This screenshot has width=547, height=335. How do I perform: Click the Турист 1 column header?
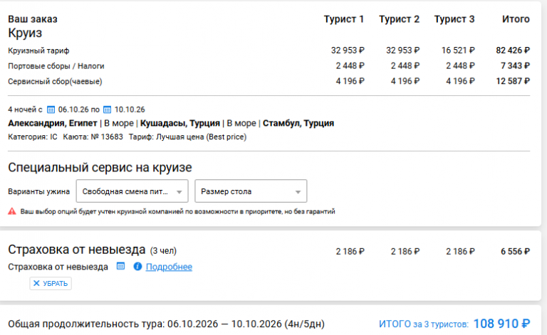pos(343,19)
